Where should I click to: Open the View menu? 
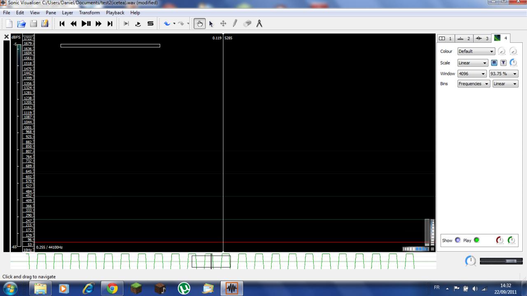point(35,13)
